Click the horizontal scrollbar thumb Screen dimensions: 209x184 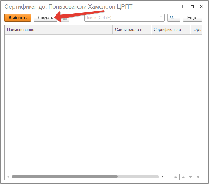[x=65, y=177]
